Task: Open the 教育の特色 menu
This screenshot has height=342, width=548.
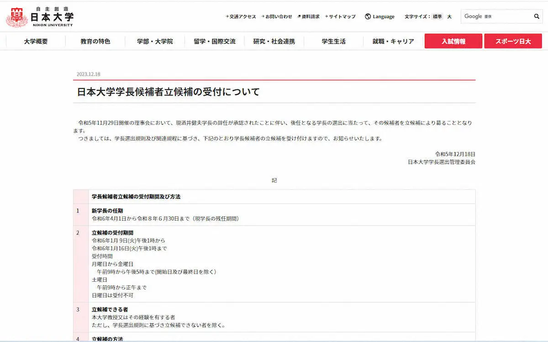Action: (95, 42)
